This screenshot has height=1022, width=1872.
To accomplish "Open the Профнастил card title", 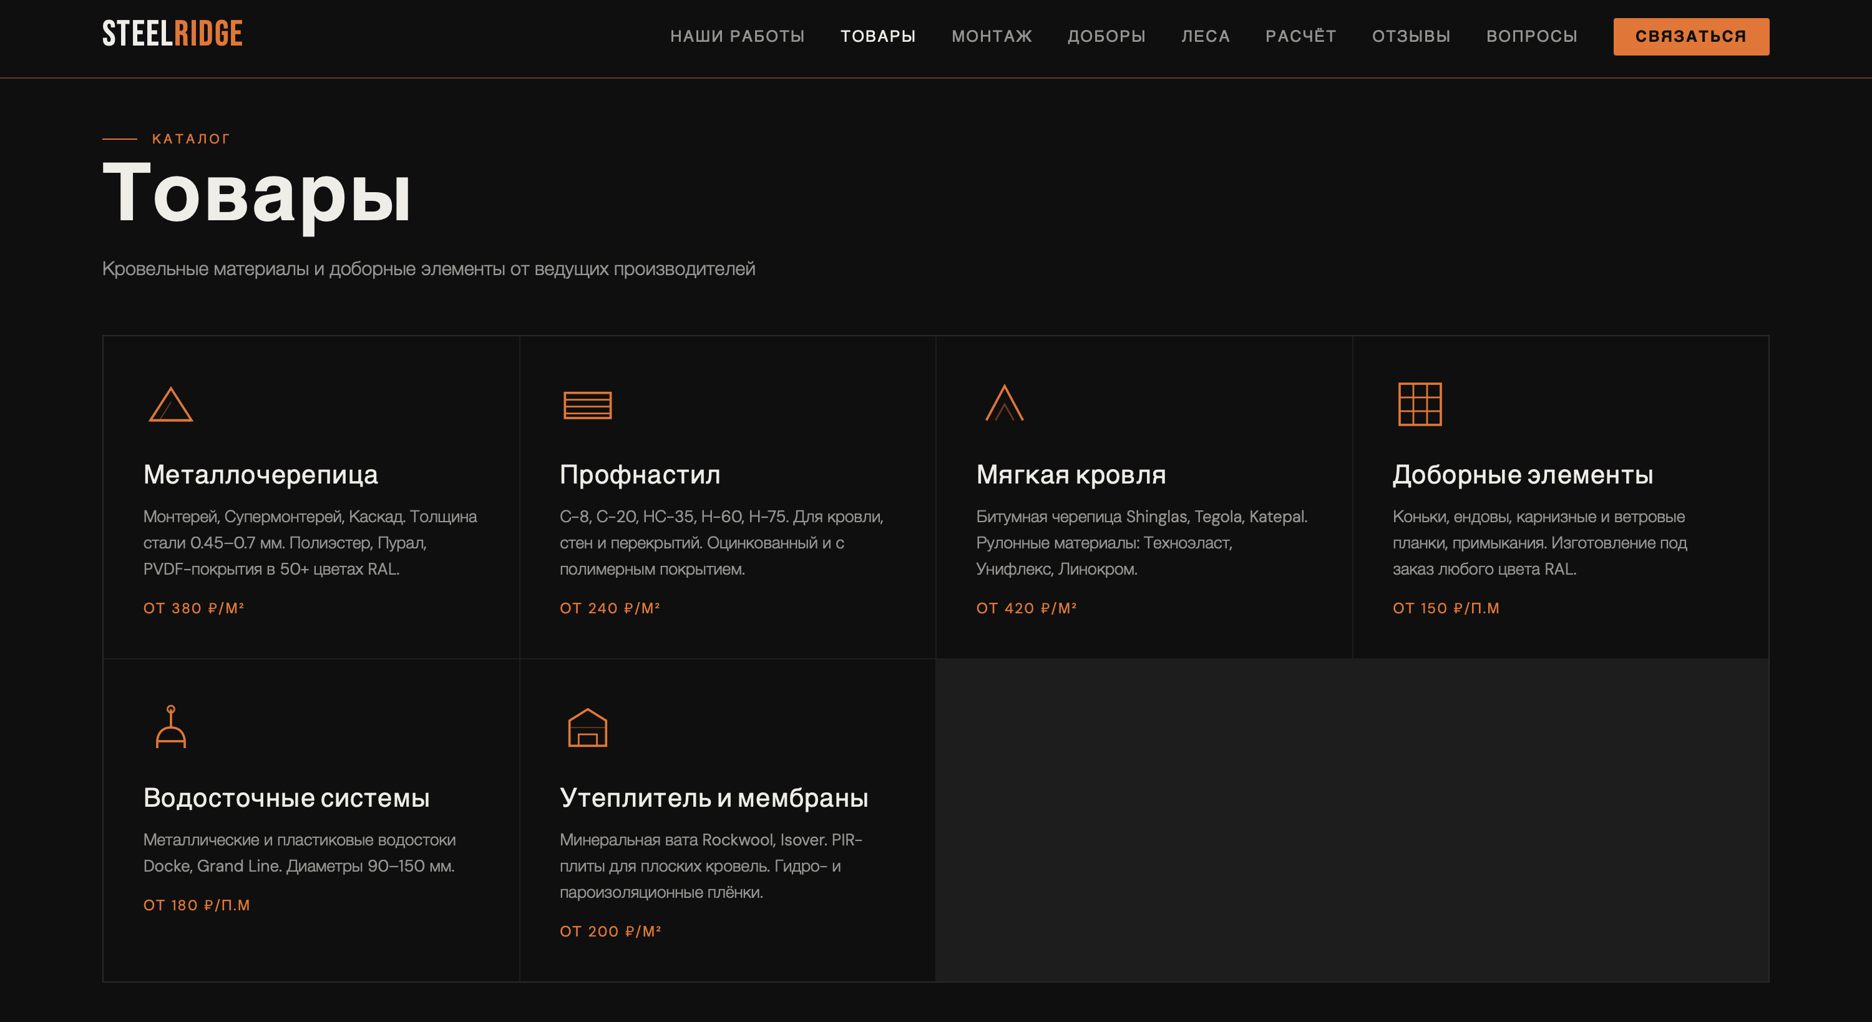I will point(640,475).
